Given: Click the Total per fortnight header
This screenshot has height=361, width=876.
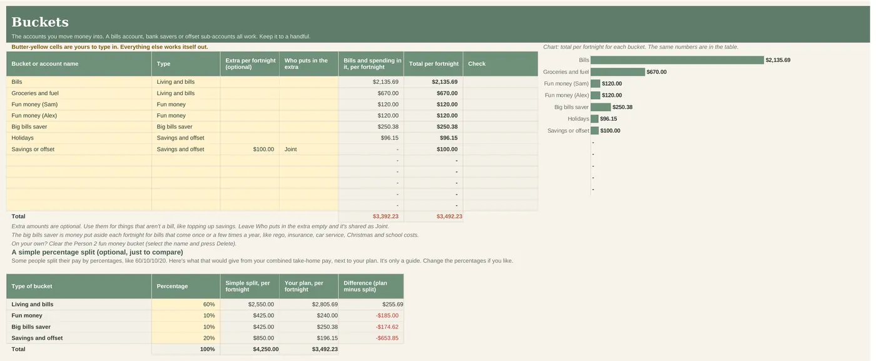Looking at the screenshot, I should pos(434,64).
